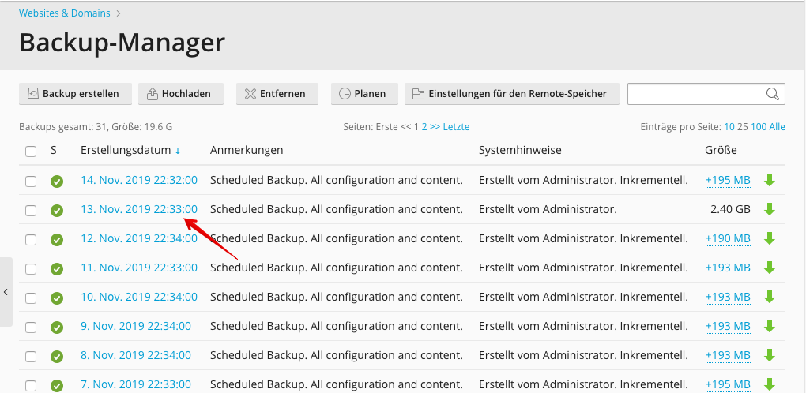This screenshot has height=393, width=806.
Task: Show 100 entries per page
Action: [x=759, y=127]
